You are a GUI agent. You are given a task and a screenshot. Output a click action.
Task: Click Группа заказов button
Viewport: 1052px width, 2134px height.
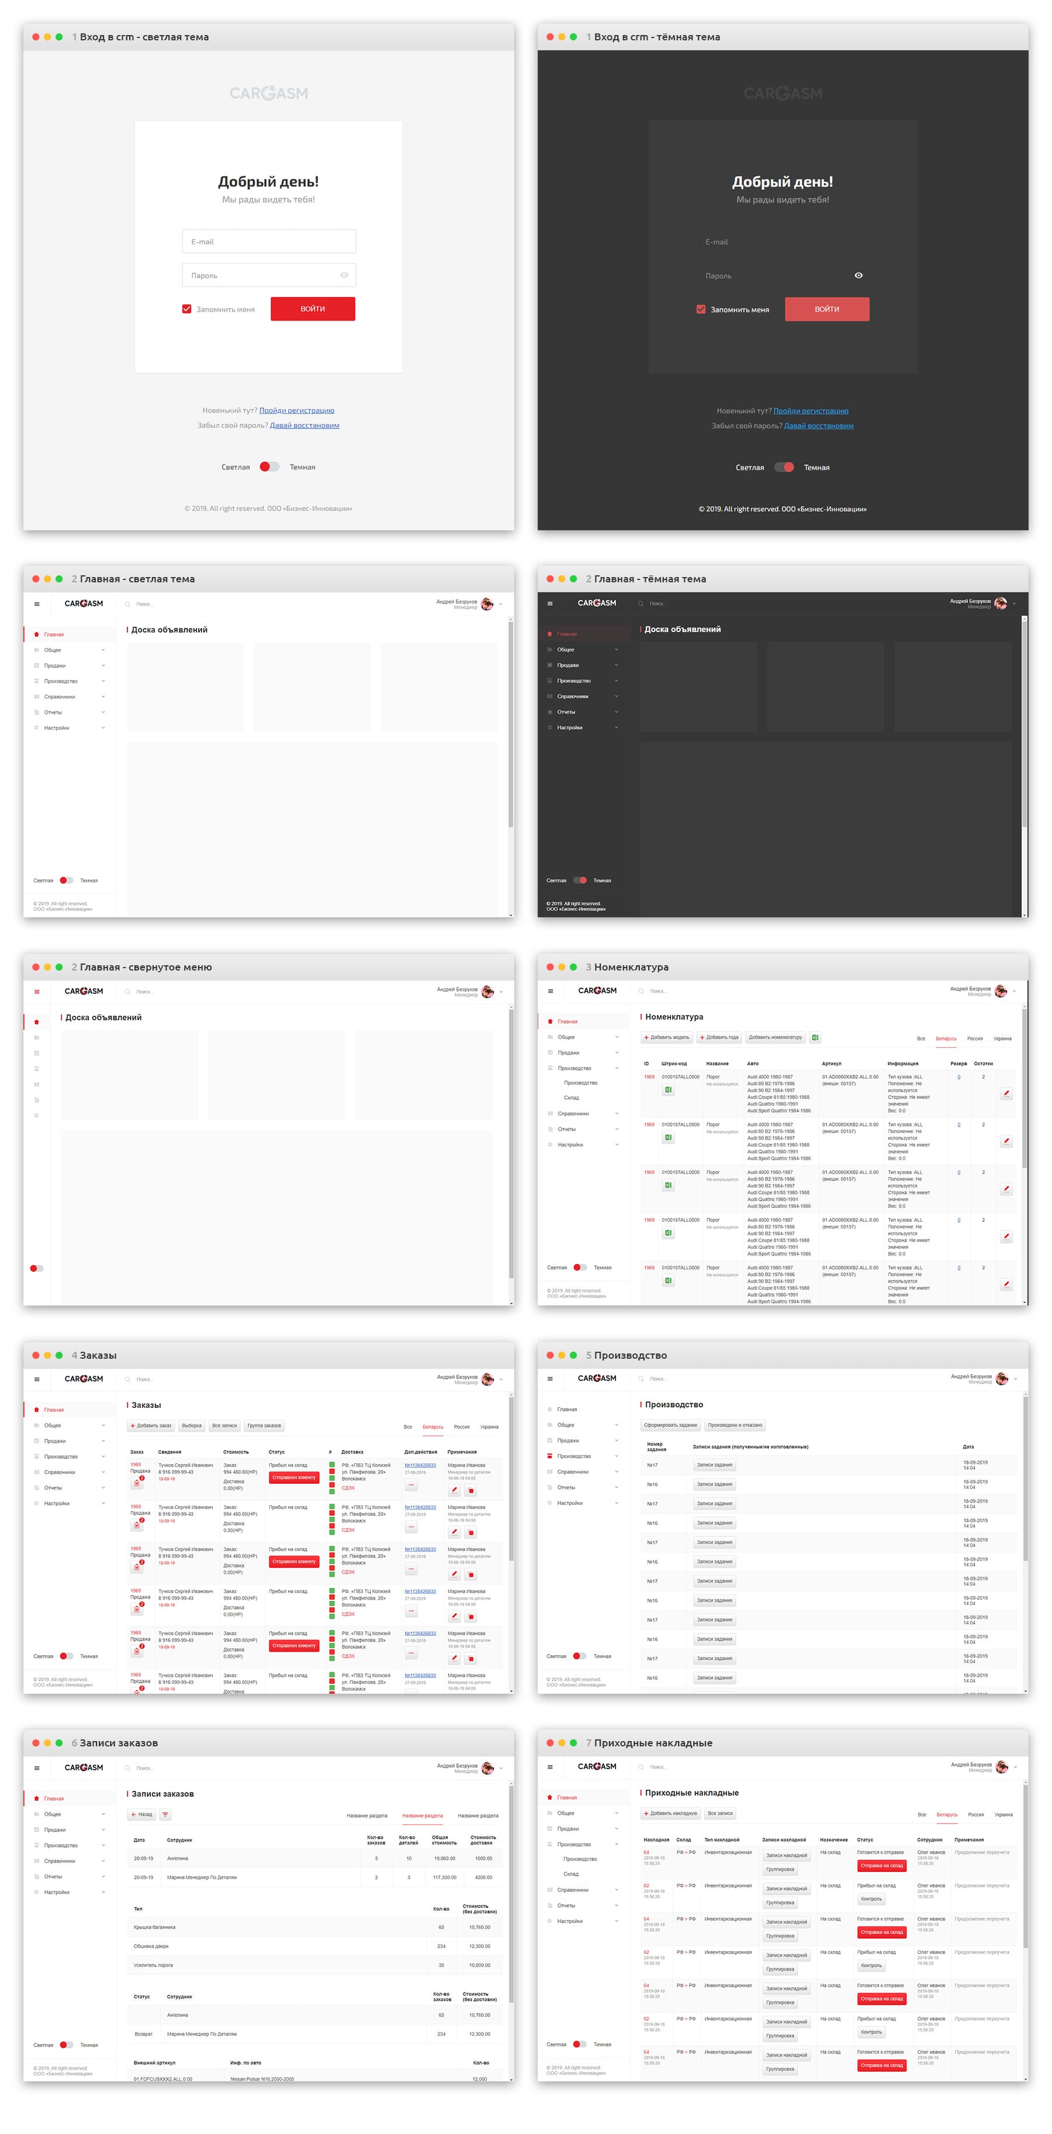[264, 1426]
